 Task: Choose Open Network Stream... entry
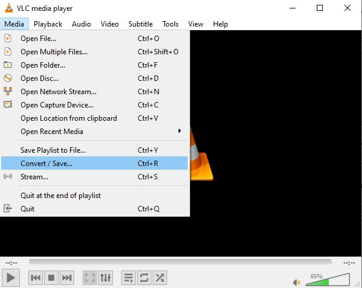click(94, 92)
